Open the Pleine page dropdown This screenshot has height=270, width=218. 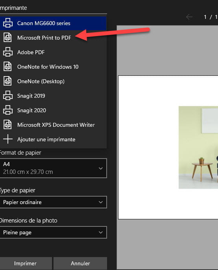pos(53,232)
